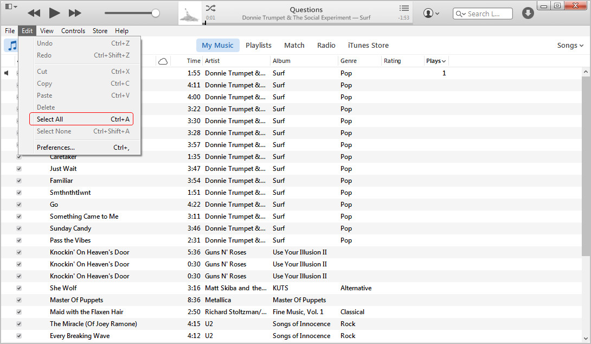This screenshot has width=591, height=344.
Task: Click the downloads arrow icon
Action: 528,13
